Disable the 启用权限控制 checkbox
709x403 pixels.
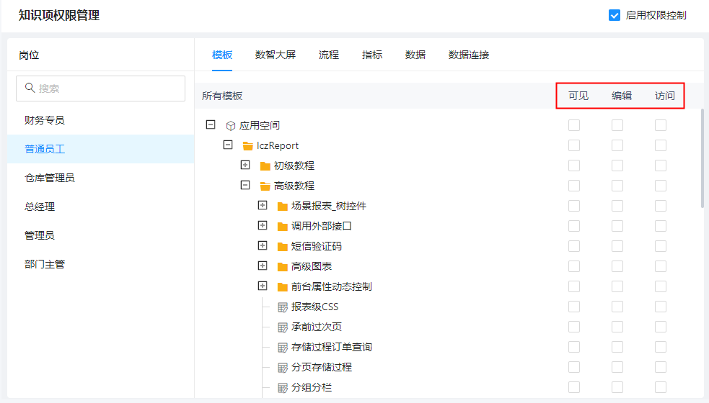point(615,15)
